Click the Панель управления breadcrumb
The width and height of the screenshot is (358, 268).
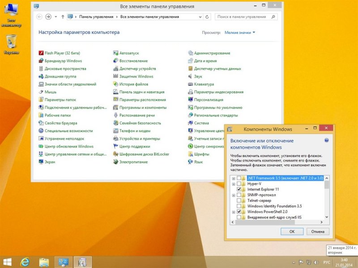96,17
